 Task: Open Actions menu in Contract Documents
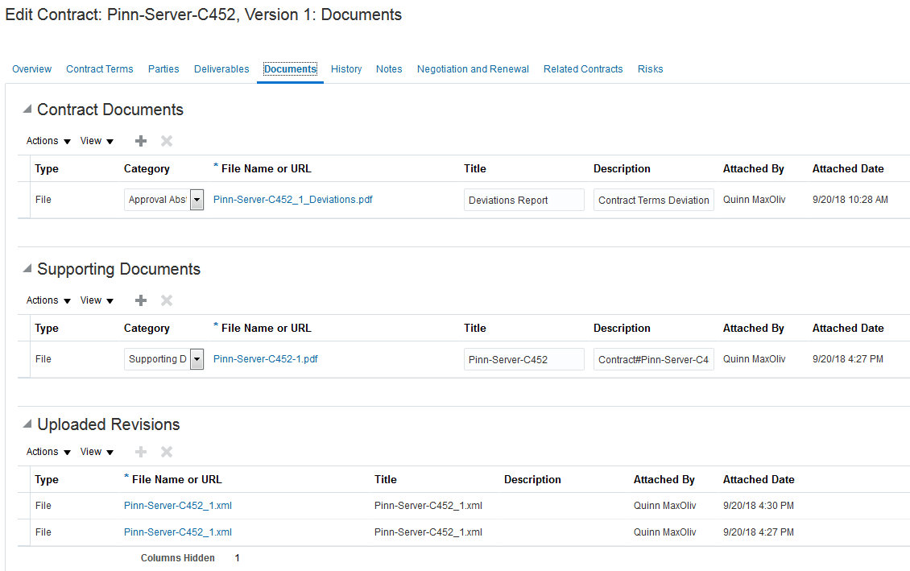48,141
